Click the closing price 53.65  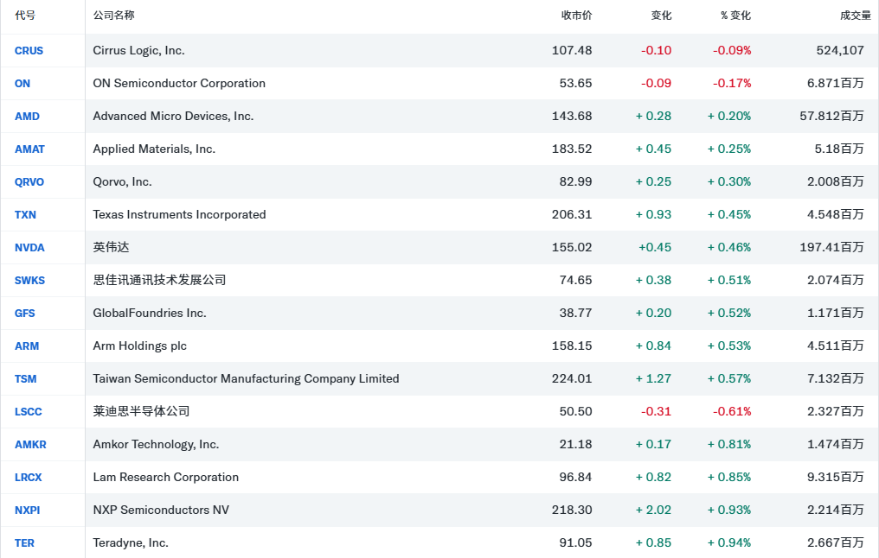[575, 84]
